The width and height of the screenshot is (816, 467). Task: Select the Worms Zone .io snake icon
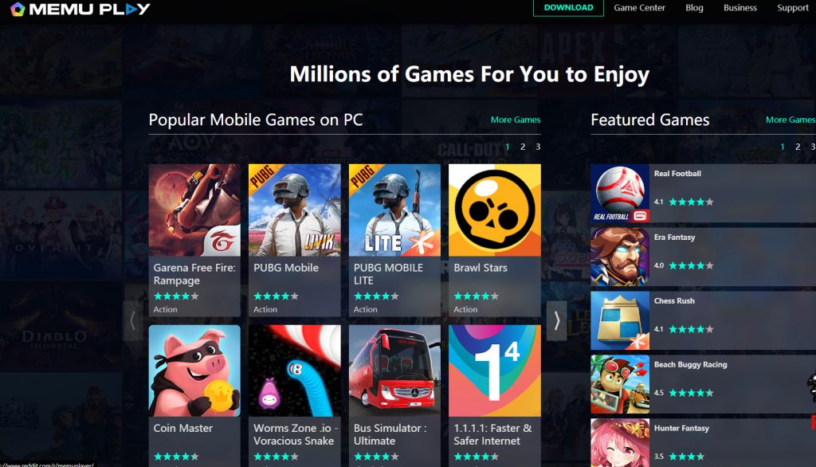[295, 371]
